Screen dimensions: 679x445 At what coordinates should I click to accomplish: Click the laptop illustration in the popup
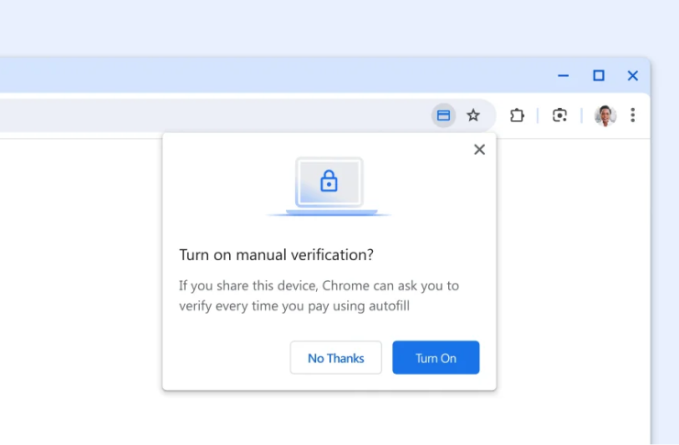pos(329,186)
